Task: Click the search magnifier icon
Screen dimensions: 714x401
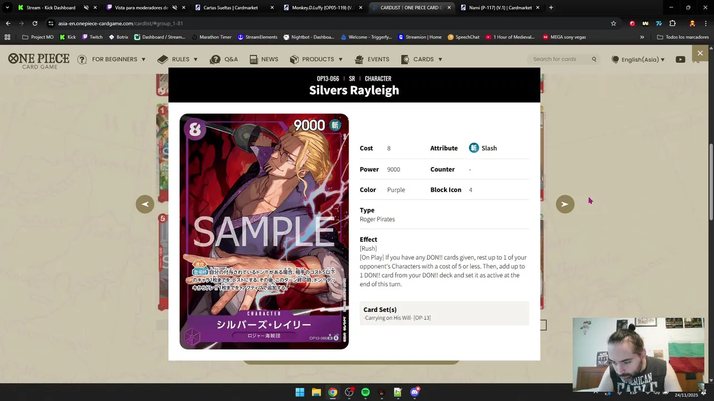Action: tap(594, 59)
